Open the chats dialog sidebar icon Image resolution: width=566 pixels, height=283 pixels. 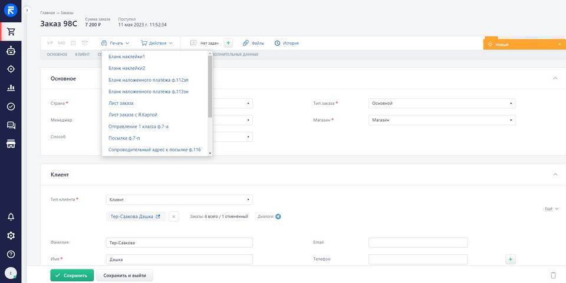[11, 125]
